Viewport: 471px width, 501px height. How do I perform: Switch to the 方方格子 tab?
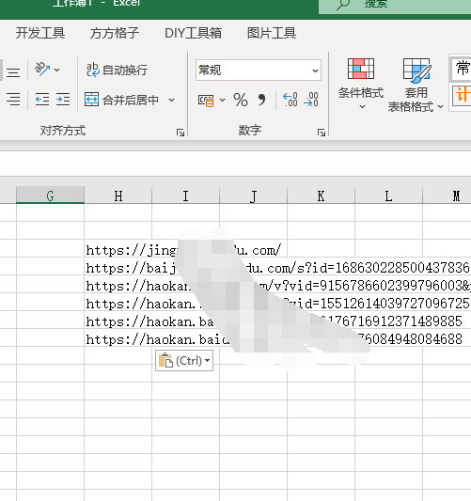tap(114, 33)
